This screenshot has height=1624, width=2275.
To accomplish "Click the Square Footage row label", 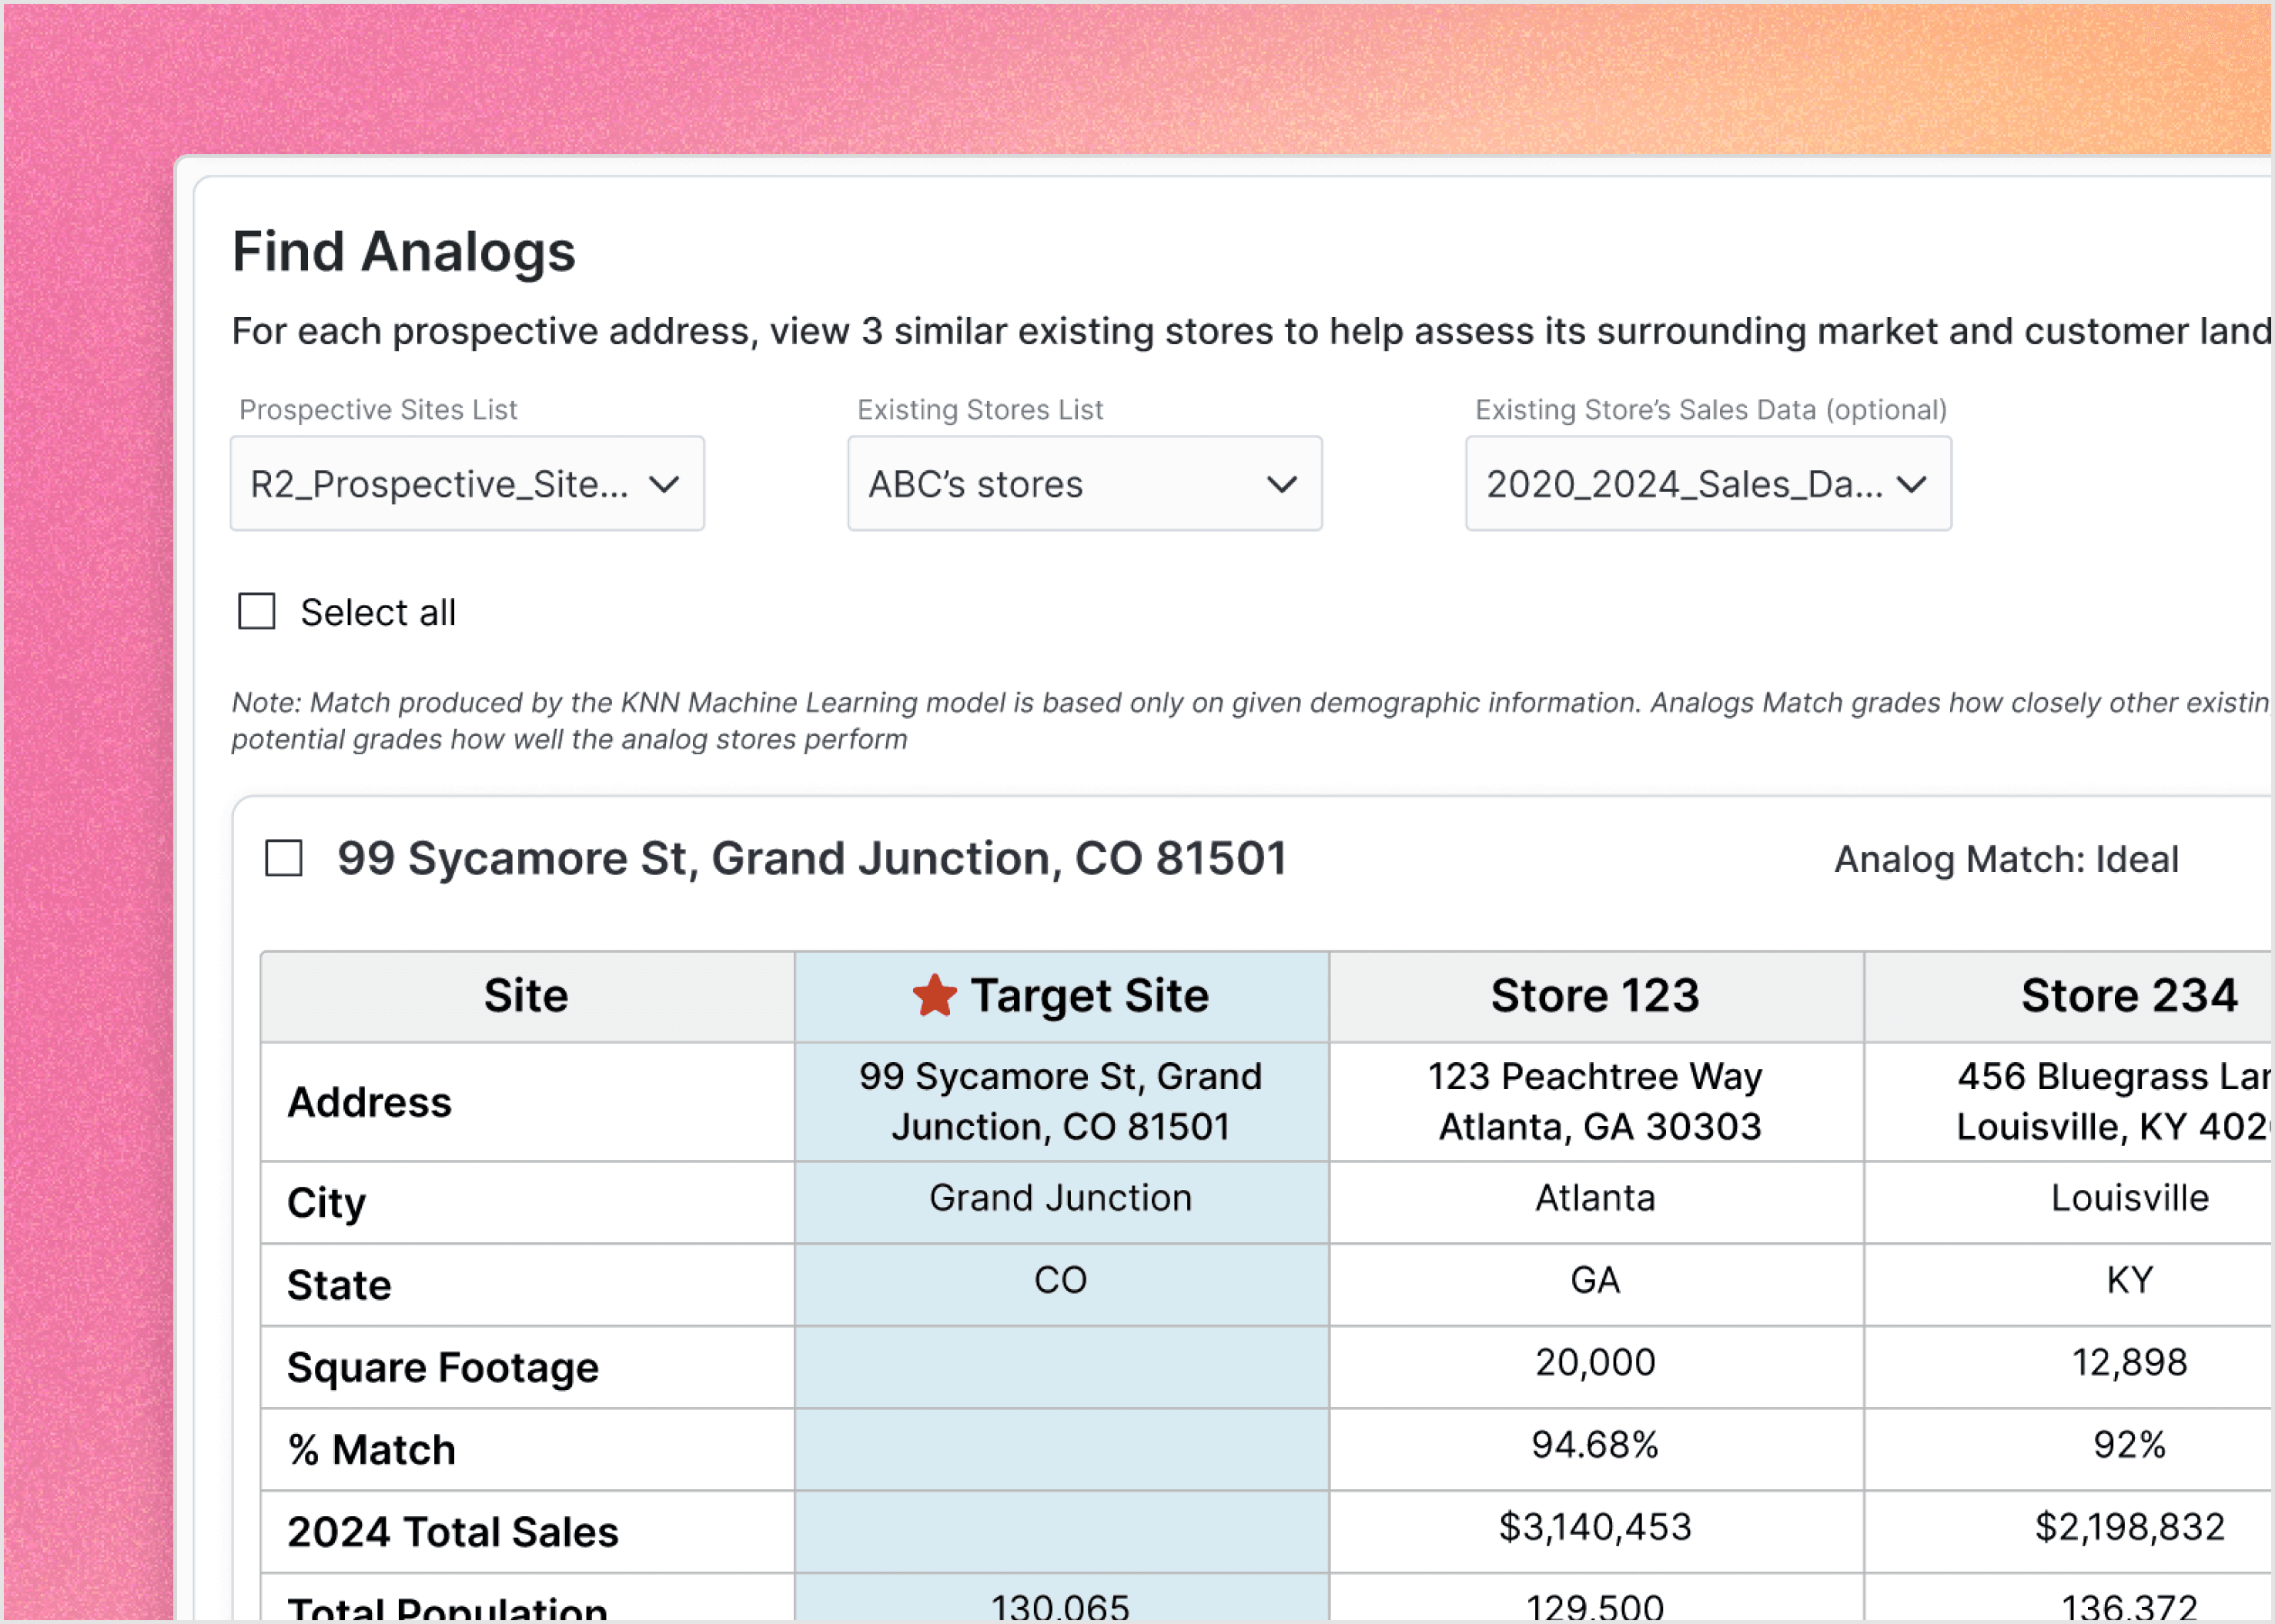I will (x=443, y=1367).
